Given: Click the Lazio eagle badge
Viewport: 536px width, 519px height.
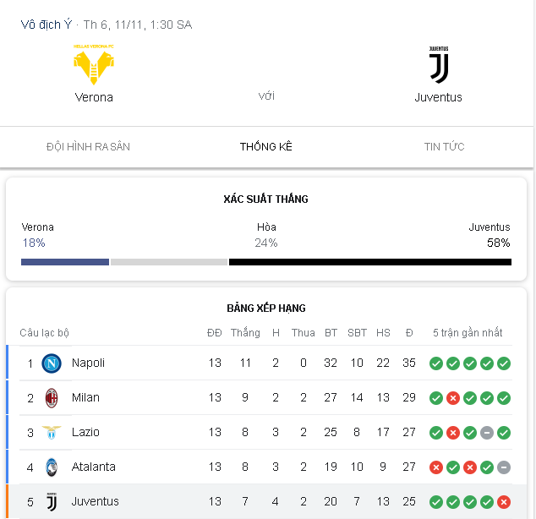Looking at the screenshot, I should tap(52, 433).
